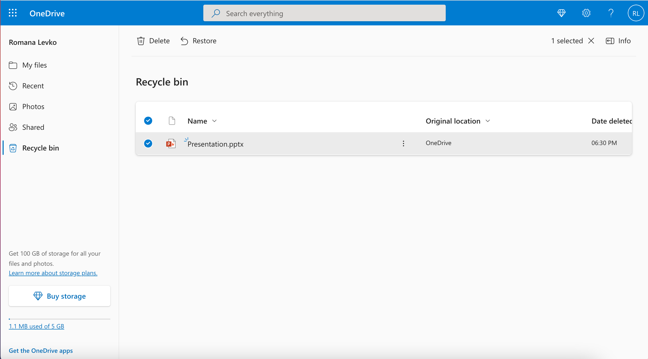The width and height of the screenshot is (648, 359).
Task: Click the Learn more about storage plans link
Action: 53,273
